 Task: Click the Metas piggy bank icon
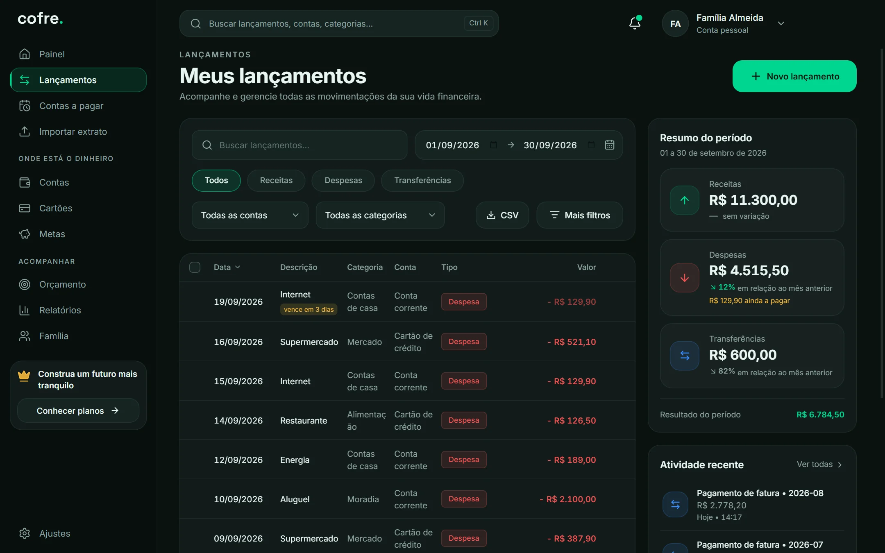tap(25, 234)
